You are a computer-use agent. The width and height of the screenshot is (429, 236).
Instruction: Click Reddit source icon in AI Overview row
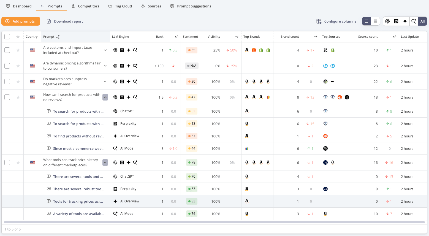tap(325, 136)
